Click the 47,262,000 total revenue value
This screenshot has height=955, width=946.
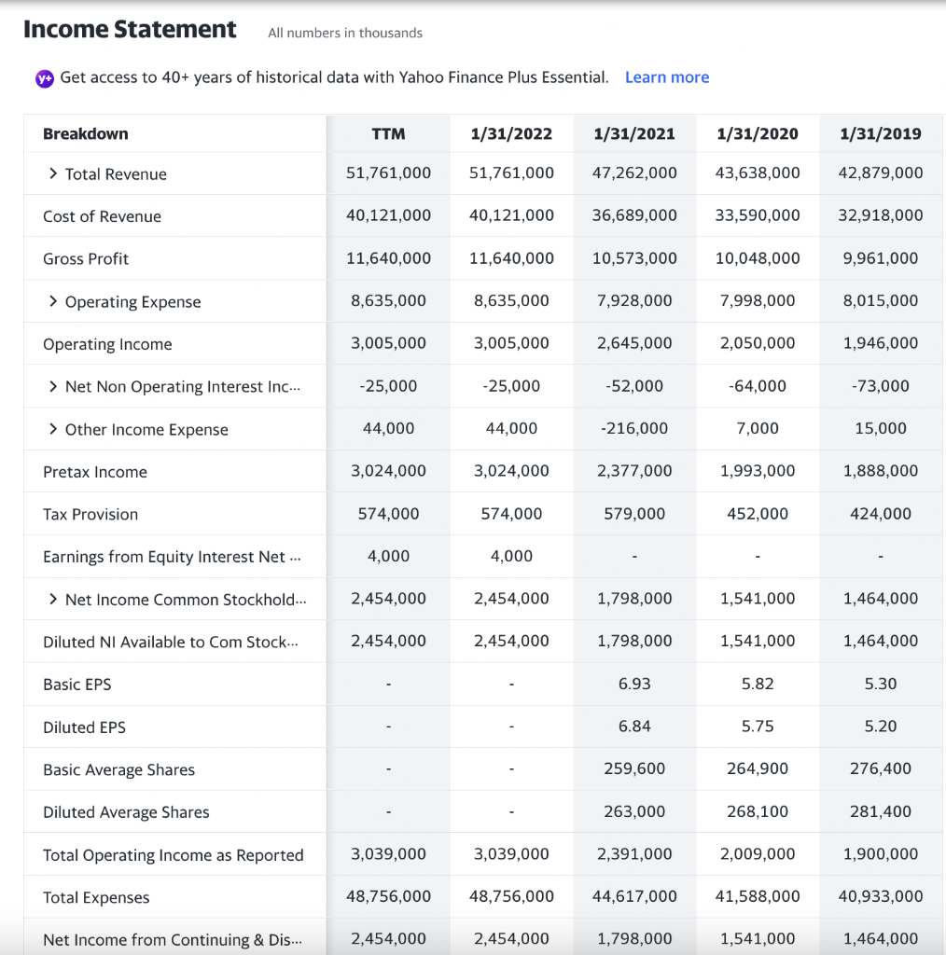point(634,173)
